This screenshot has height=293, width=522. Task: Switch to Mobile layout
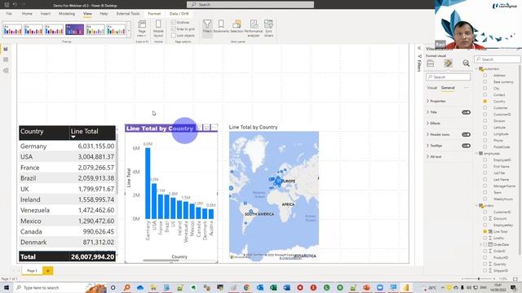[158, 28]
